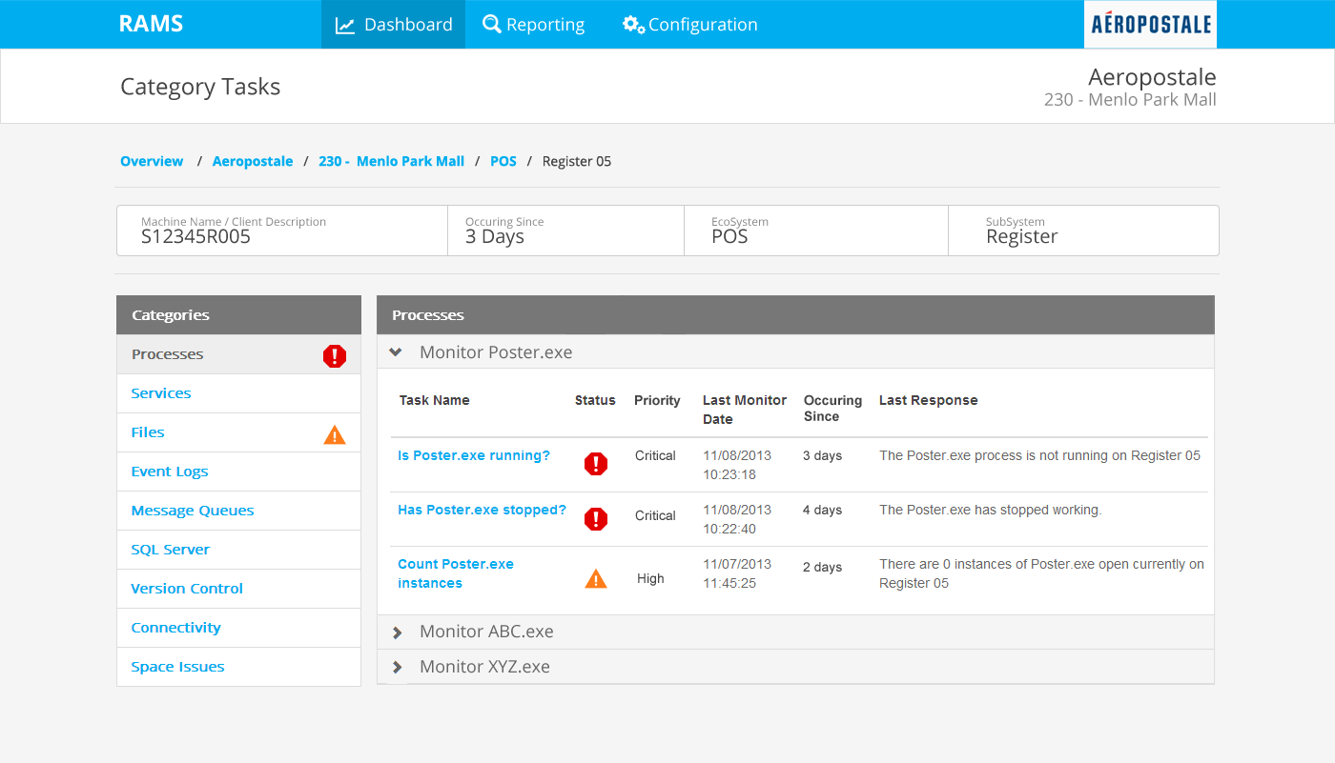
Task: Go to Overview breadcrumb
Action: pyautogui.click(x=152, y=161)
